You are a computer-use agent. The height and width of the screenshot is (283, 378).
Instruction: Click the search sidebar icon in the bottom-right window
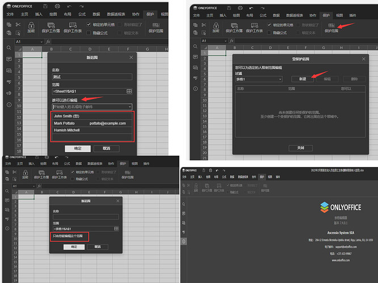[x=184, y=204]
